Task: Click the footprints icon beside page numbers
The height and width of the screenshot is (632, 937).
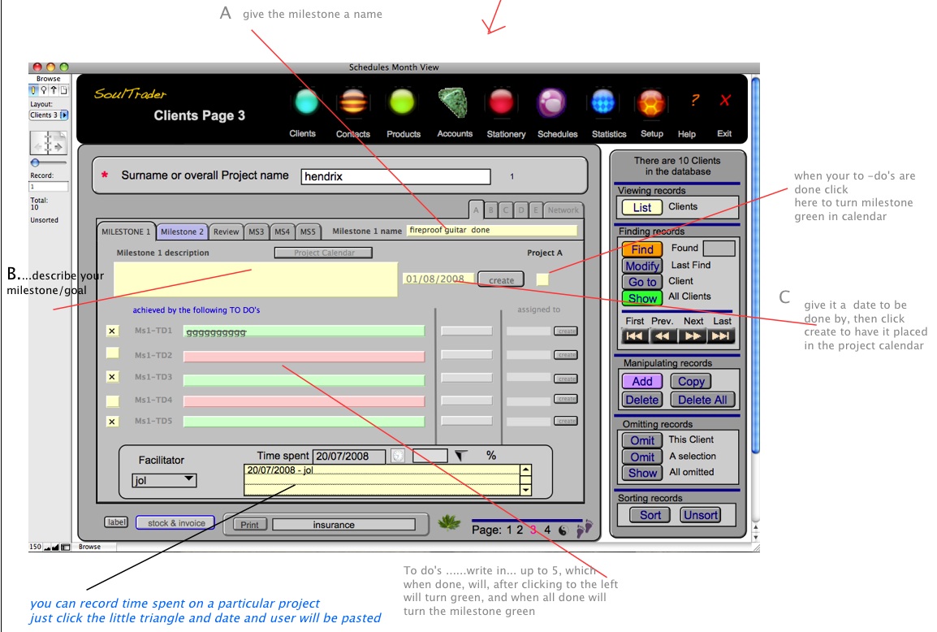Action: pos(585,528)
